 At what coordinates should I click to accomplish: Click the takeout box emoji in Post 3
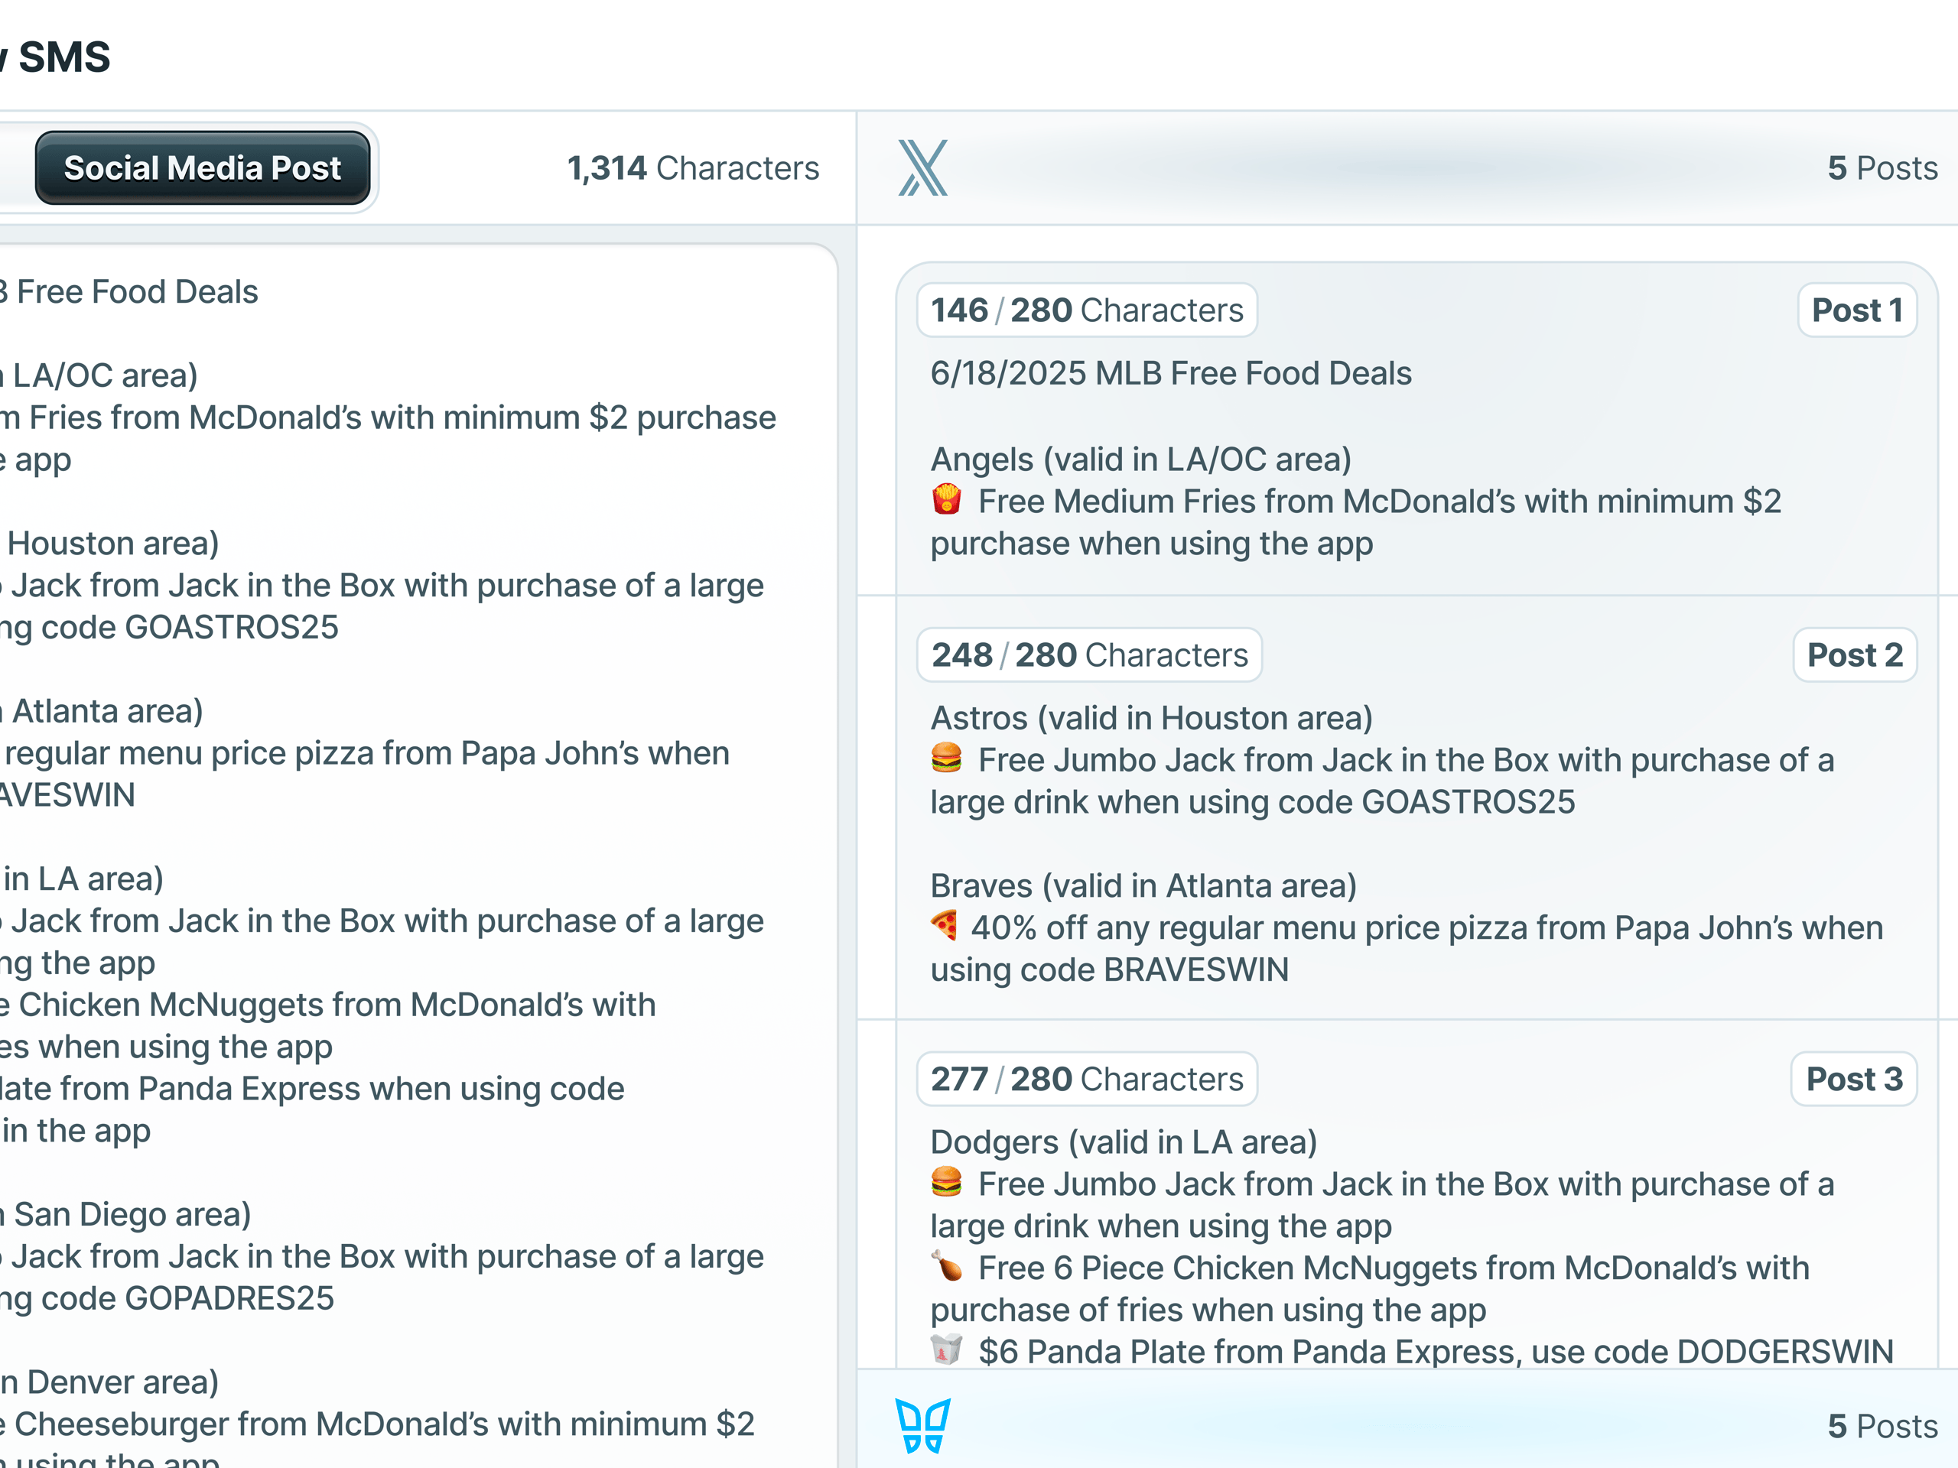[x=946, y=1350]
